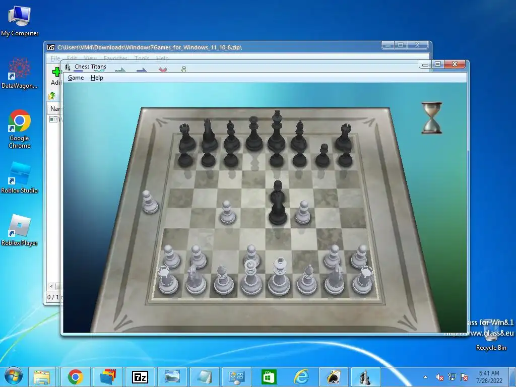Open the Favorites menu in 7-Zip window

click(x=115, y=58)
